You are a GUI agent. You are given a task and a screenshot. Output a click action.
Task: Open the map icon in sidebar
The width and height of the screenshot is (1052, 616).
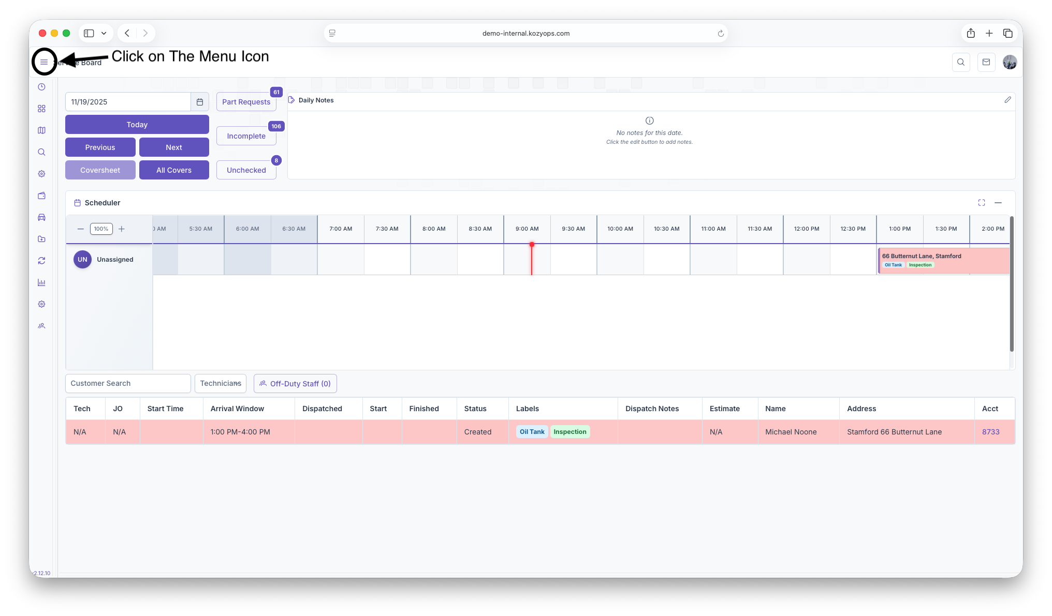41,130
